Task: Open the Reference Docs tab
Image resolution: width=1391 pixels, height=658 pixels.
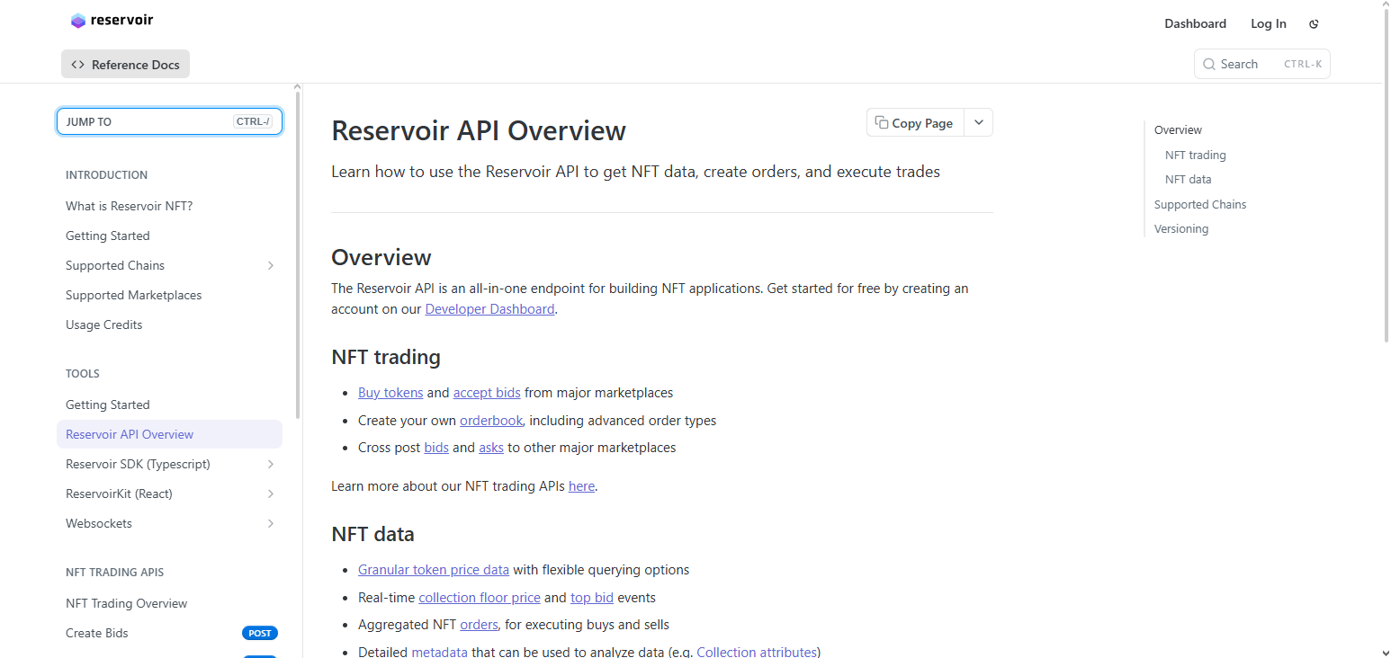Action: (x=125, y=64)
